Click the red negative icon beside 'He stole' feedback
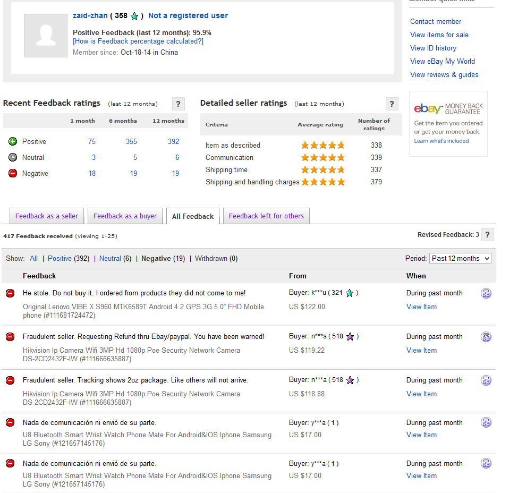518x493 pixels. coord(10,293)
